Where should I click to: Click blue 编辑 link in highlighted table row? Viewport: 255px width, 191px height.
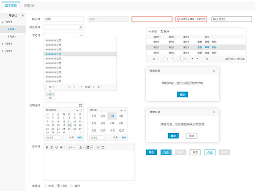[x=207, y=48]
